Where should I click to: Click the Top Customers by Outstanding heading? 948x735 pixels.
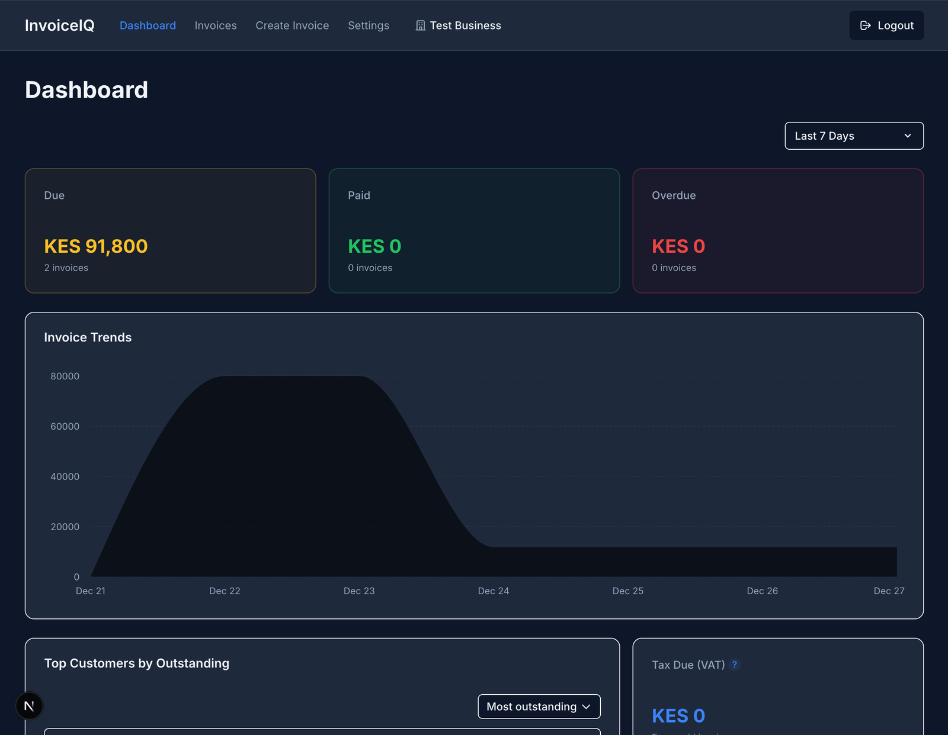[137, 663]
